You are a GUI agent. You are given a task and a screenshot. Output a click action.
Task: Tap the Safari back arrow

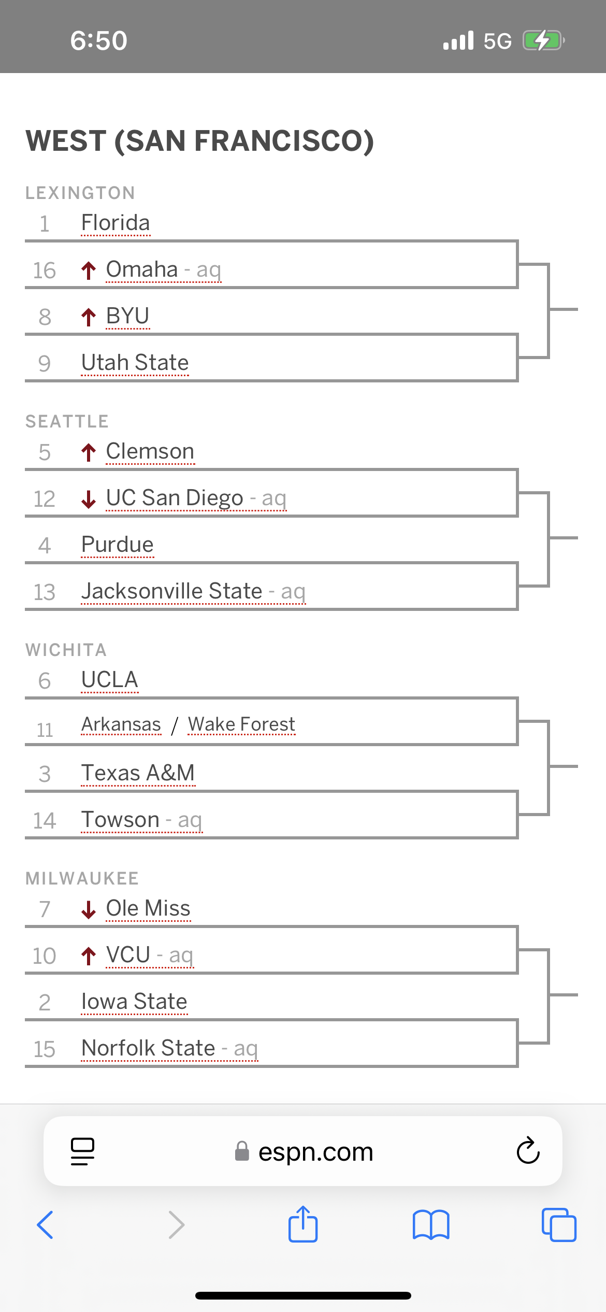click(45, 1225)
